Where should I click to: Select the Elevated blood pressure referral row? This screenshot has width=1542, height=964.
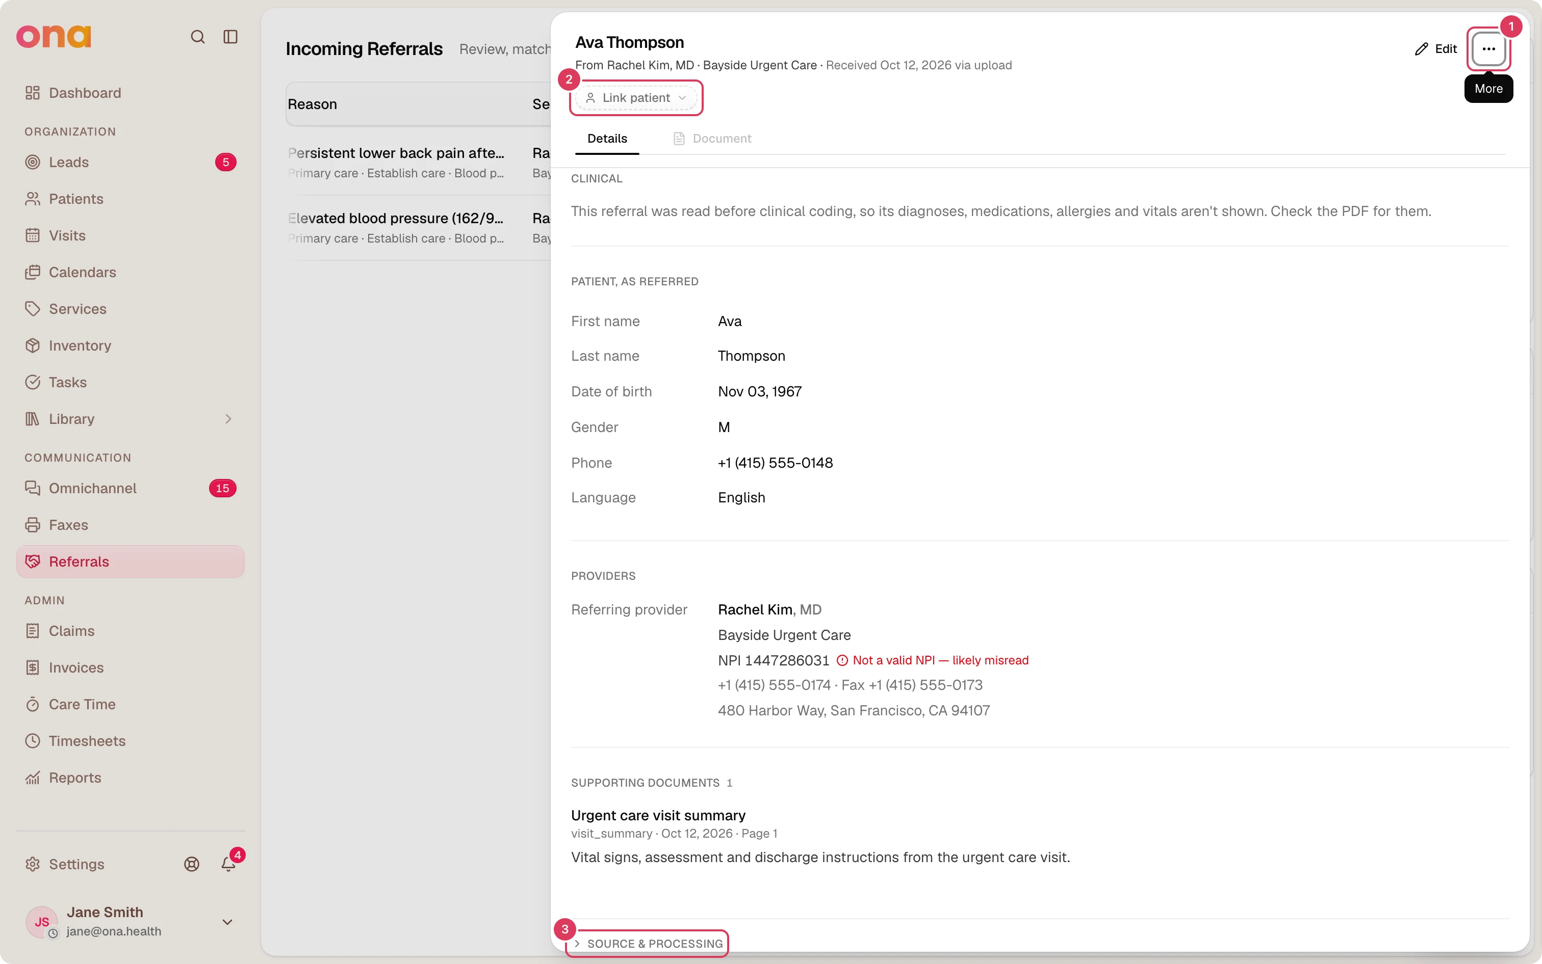tap(418, 228)
